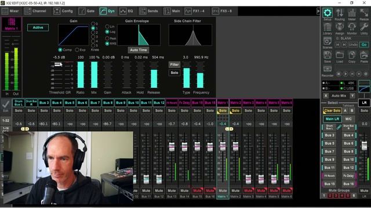Open the Library icon
The height and width of the screenshot is (208, 371).
[327, 27]
